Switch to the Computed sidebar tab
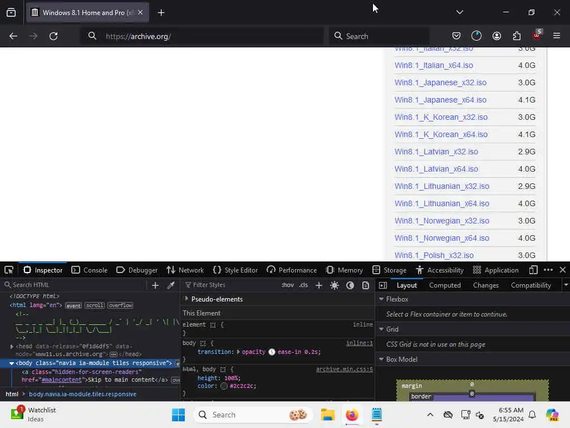Image resolution: width=570 pixels, height=428 pixels. coord(445,285)
